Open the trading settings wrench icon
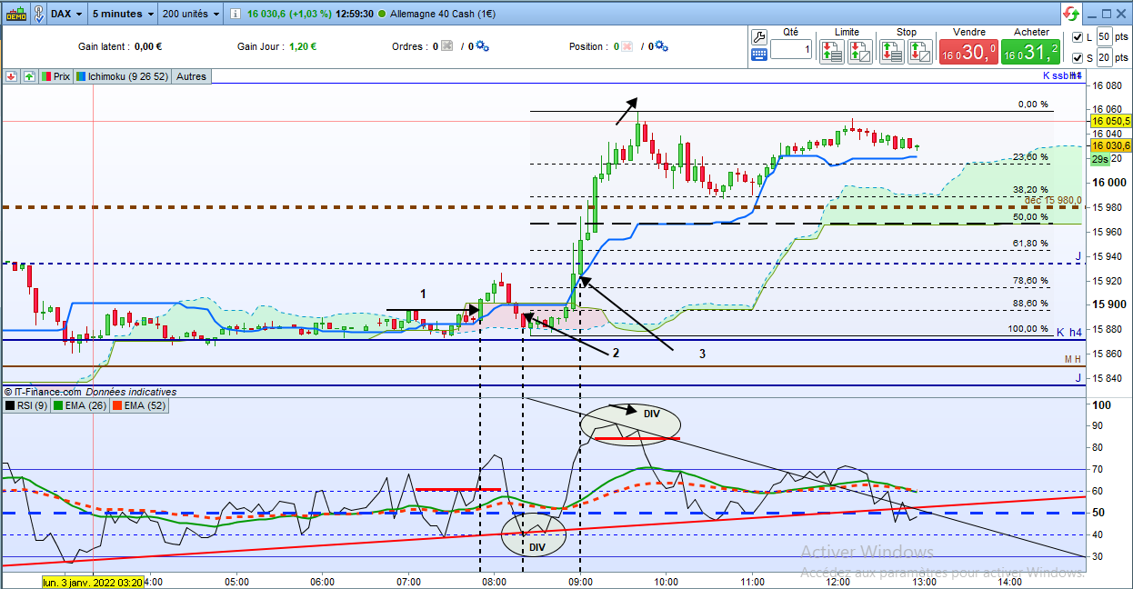 [760, 35]
